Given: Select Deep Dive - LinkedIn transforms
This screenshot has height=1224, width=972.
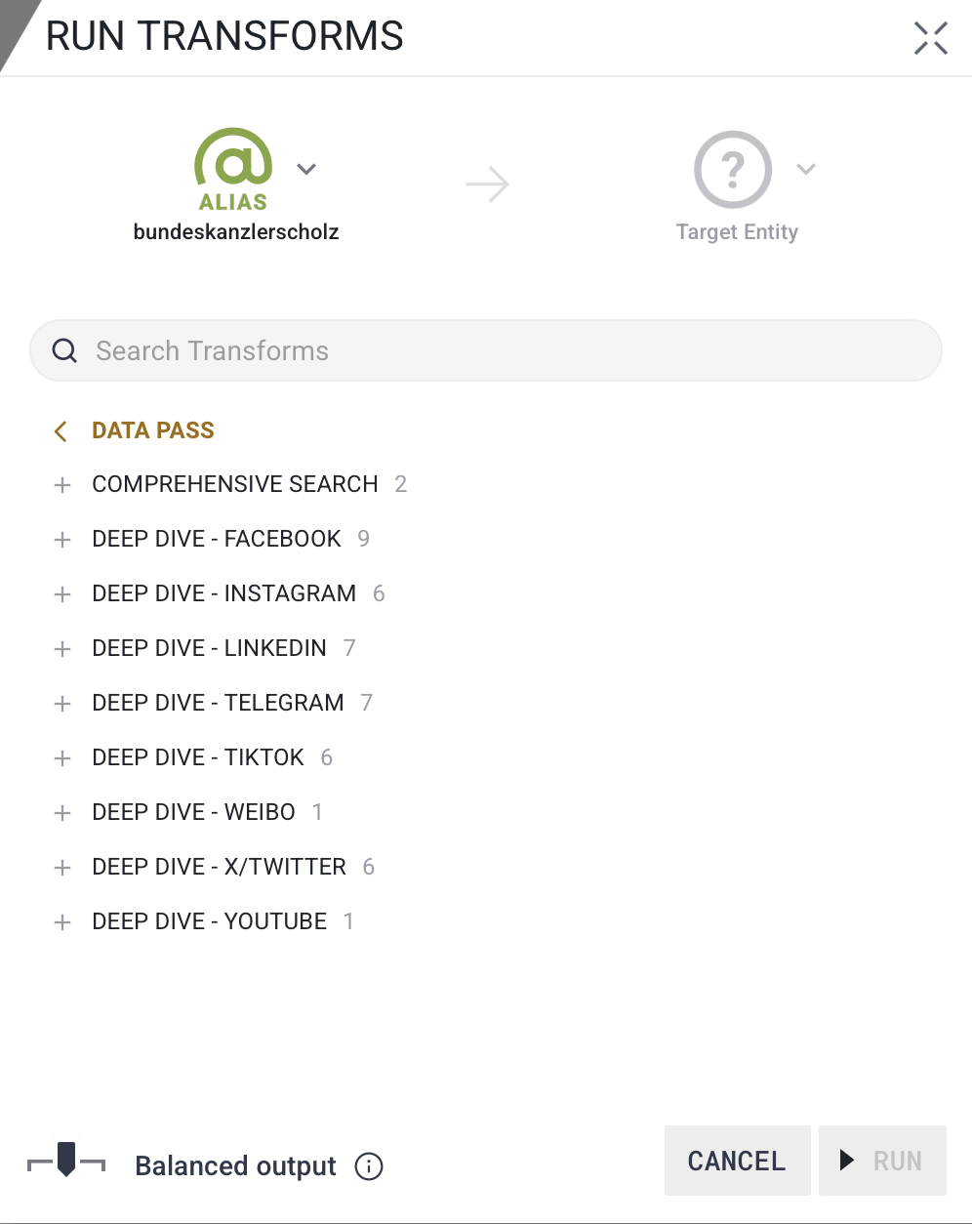Looking at the screenshot, I should [209, 648].
